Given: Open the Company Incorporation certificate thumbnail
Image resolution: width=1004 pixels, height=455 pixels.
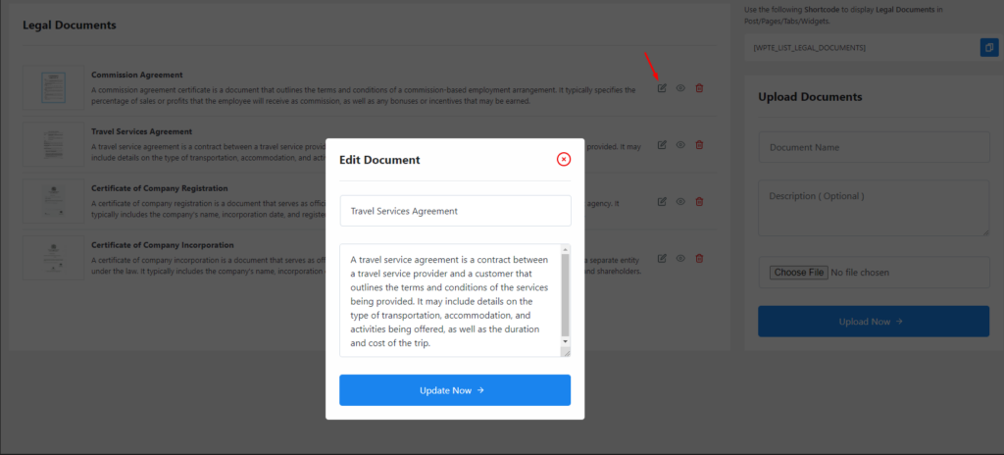Looking at the screenshot, I should point(53,258).
